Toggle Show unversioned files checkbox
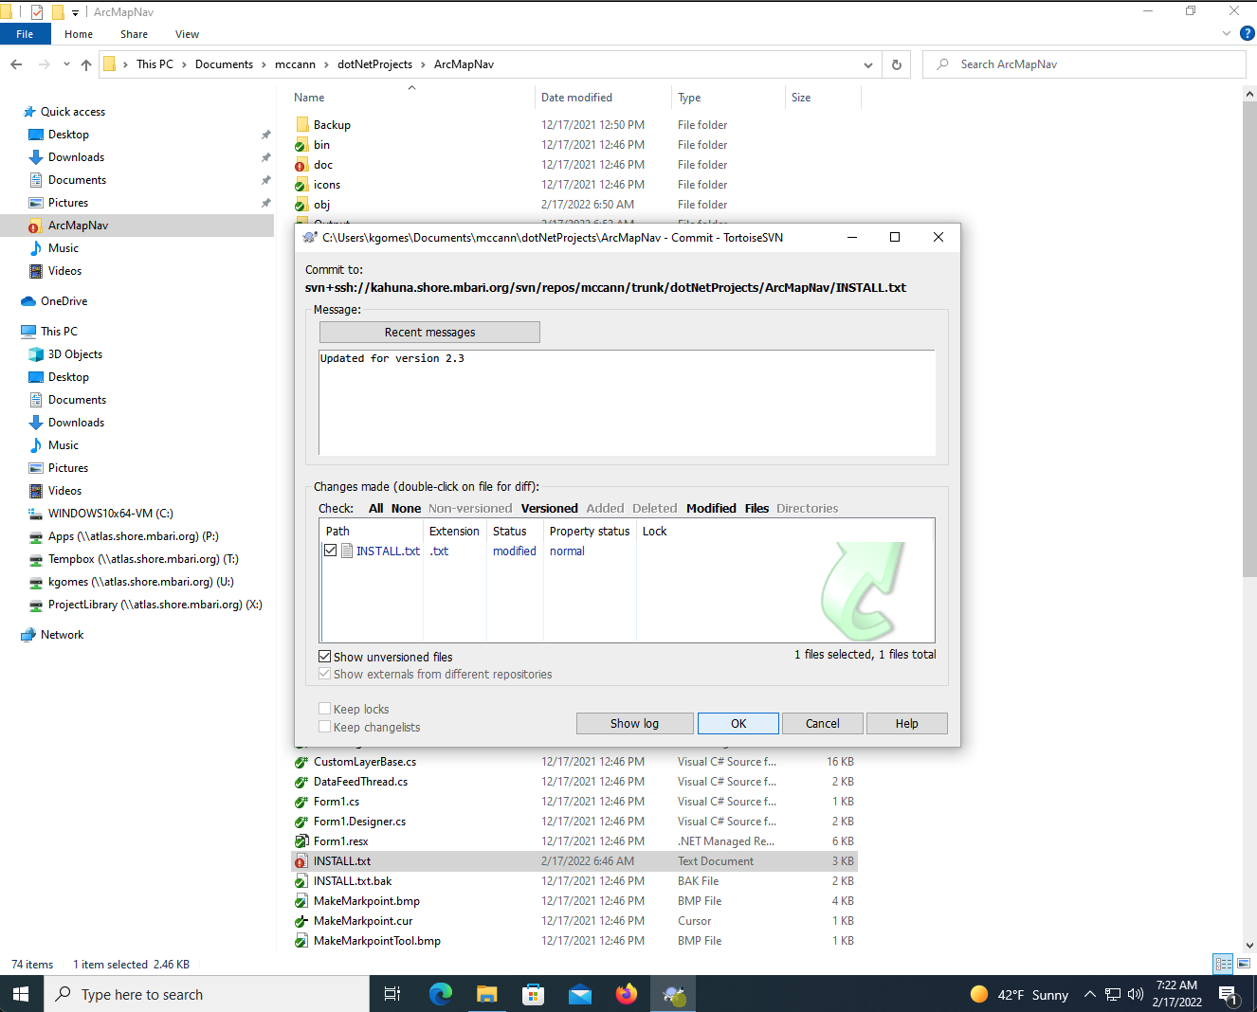1257x1012 pixels. pos(325,657)
